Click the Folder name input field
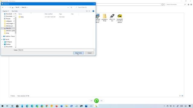The height and width of the screenshot is (108, 193). tap(56, 50)
